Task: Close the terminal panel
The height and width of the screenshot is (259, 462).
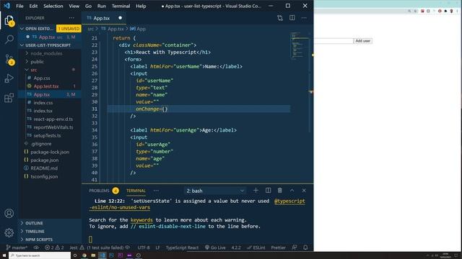Action: click(x=304, y=190)
